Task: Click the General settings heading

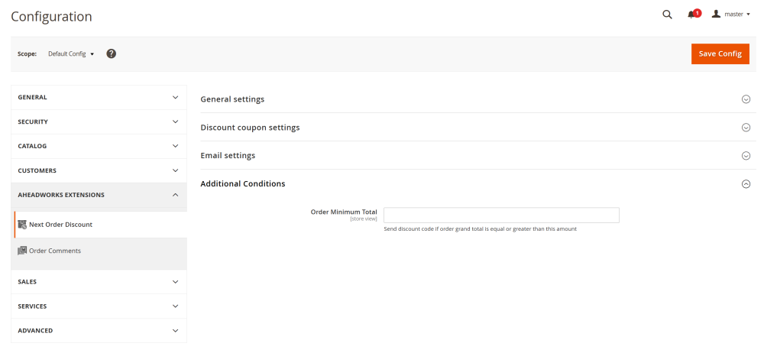Action: point(232,99)
